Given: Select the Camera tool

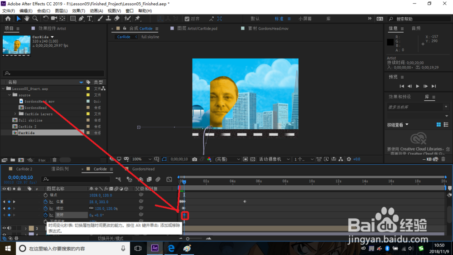Looking at the screenshot, I should (x=54, y=19).
